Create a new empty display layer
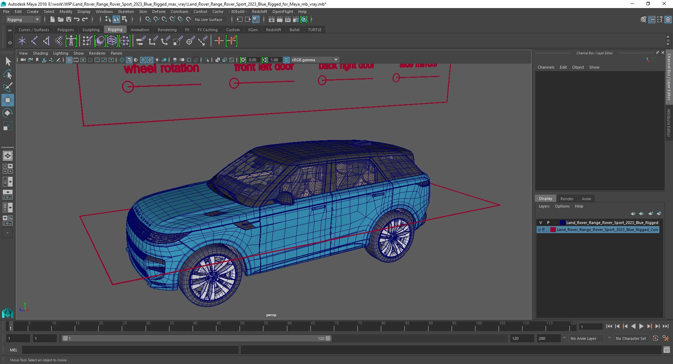The height and width of the screenshot is (364, 673). pyautogui.click(x=651, y=213)
